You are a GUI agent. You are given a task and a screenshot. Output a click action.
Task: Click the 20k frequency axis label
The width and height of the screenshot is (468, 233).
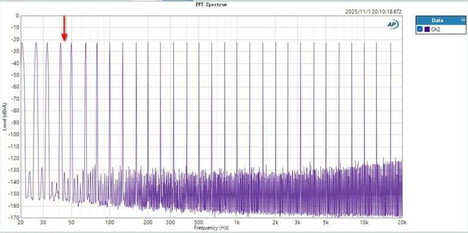pos(402,222)
